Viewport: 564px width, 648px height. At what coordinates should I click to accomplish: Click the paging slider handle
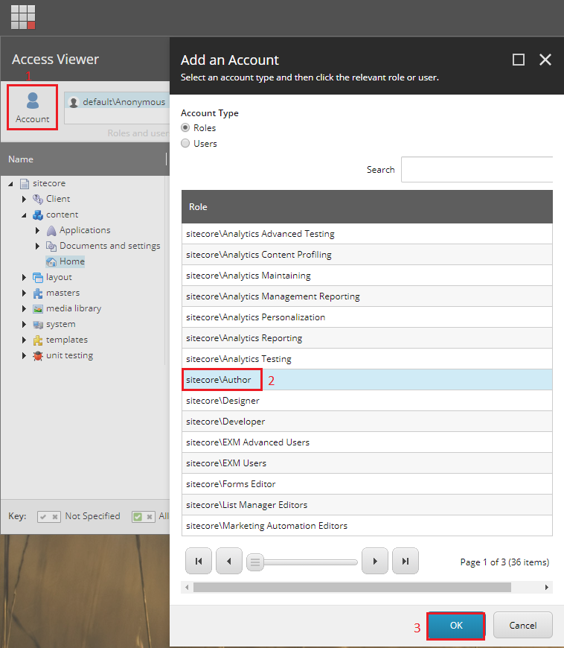[x=255, y=562]
